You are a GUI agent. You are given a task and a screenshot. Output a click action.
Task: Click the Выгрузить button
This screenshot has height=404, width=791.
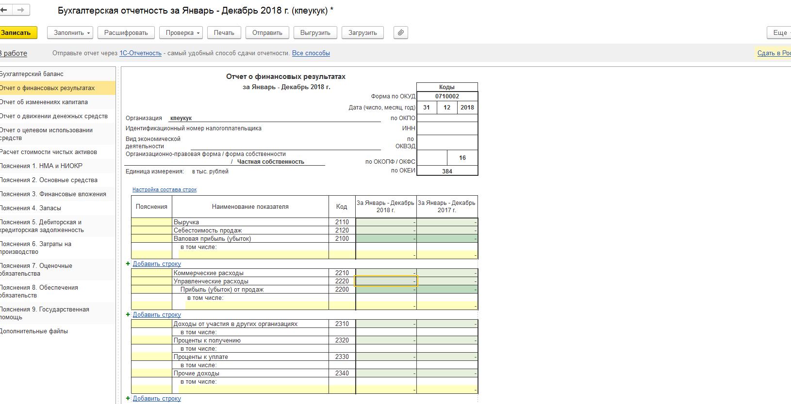tap(315, 32)
